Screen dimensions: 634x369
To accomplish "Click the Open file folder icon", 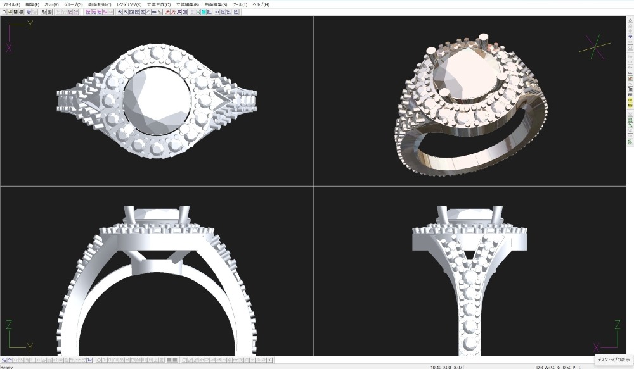I will point(10,11).
